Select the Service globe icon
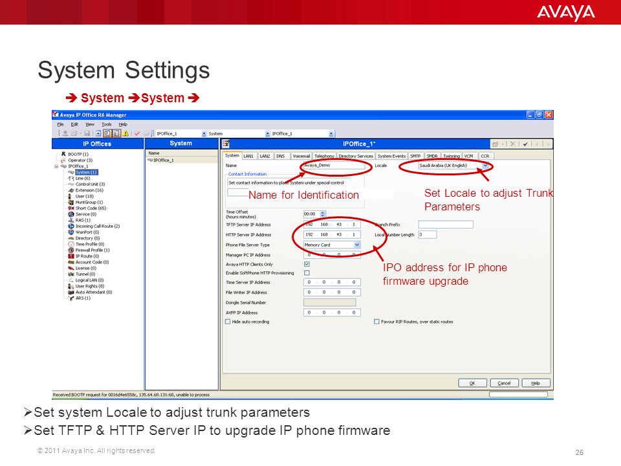Viewport: 621px width, 466px height. (x=71, y=214)
